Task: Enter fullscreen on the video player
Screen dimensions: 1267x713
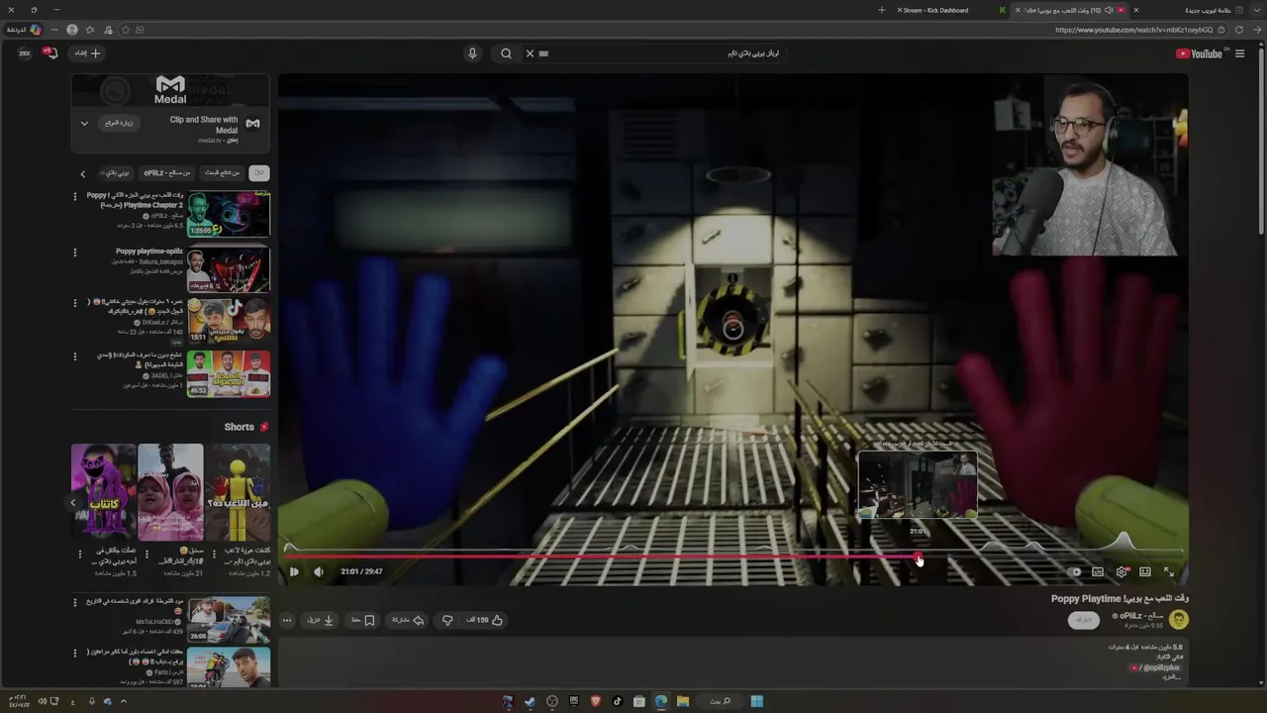Action: (x=1169, y=571)
